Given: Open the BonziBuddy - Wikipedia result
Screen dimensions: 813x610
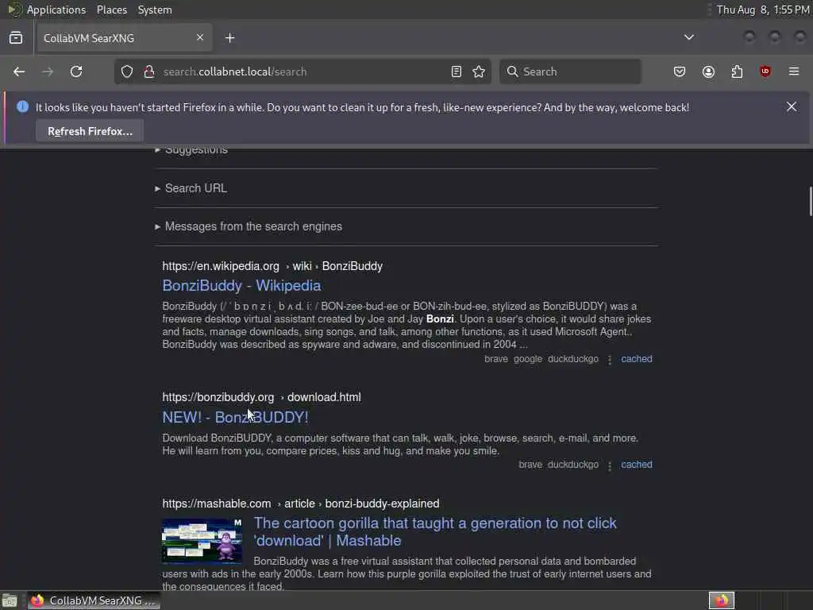Looking at the screenshot, I should [241, 286].
